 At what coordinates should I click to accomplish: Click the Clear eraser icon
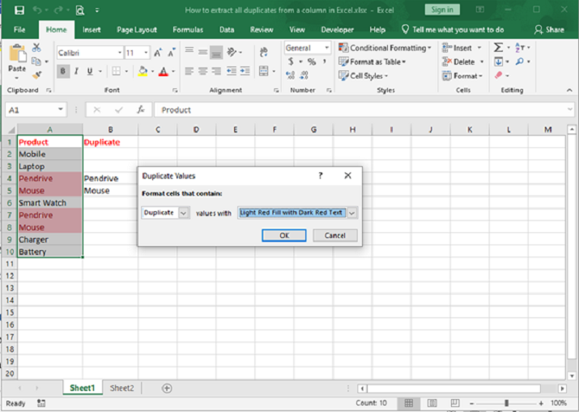click(499, 75)
